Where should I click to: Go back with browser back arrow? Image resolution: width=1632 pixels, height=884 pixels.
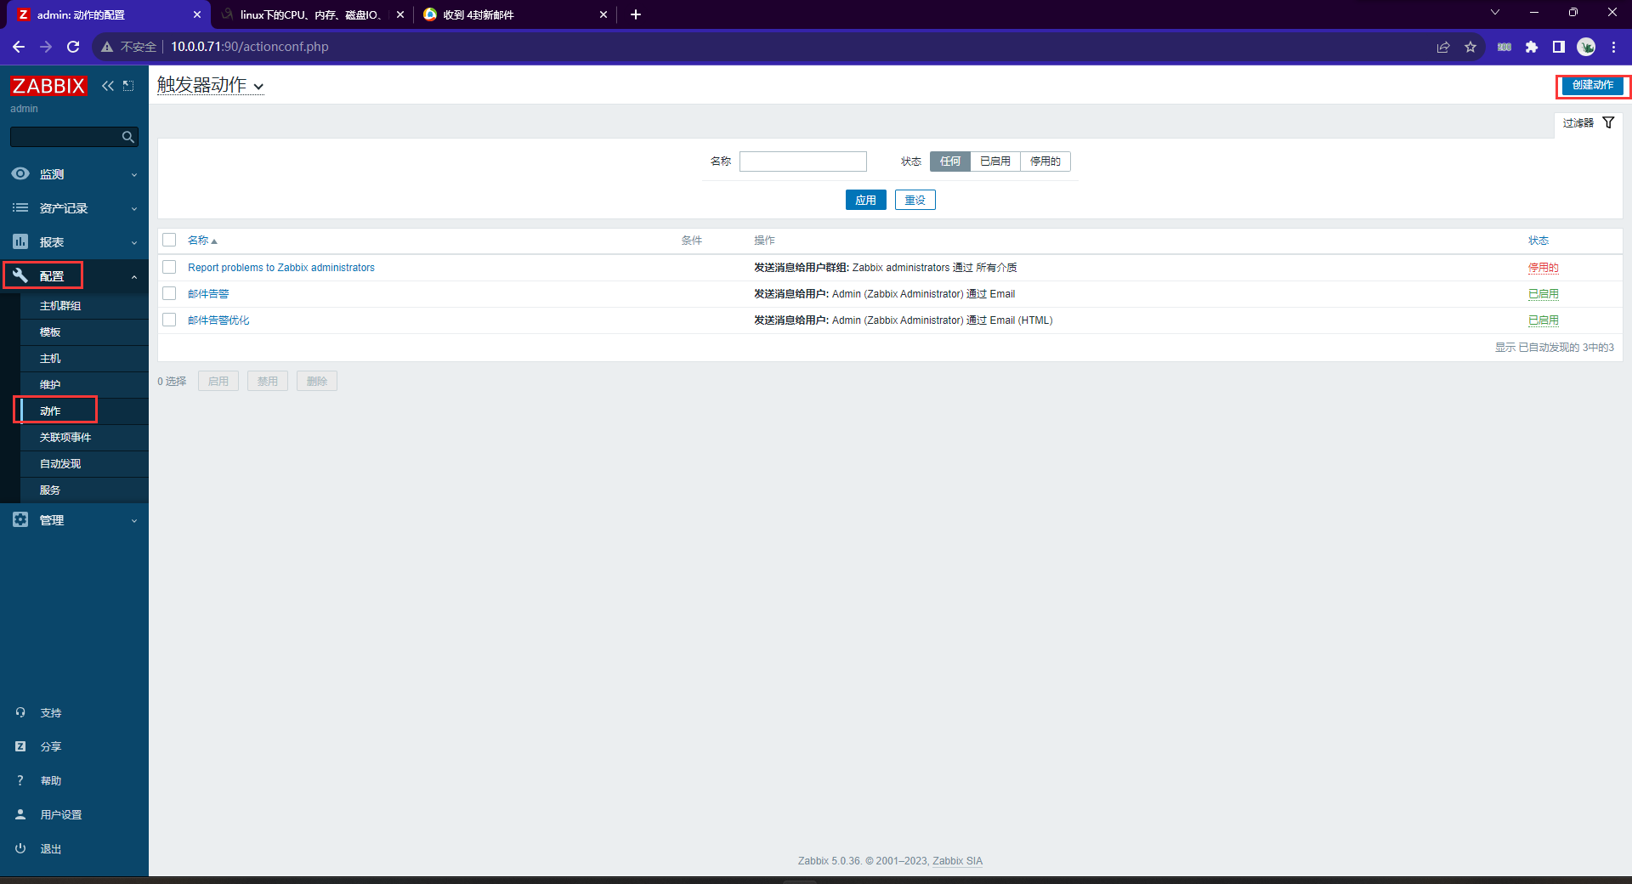19,47
